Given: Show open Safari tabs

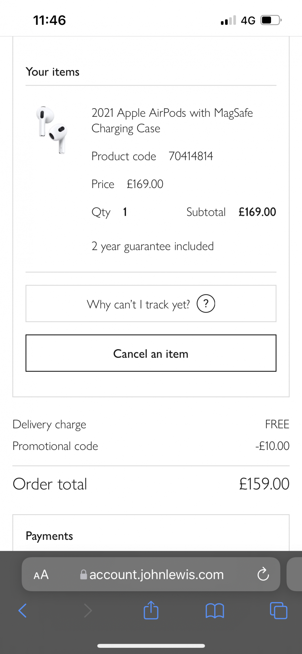Looking at the screenshot, I should (x=278, y=611).
